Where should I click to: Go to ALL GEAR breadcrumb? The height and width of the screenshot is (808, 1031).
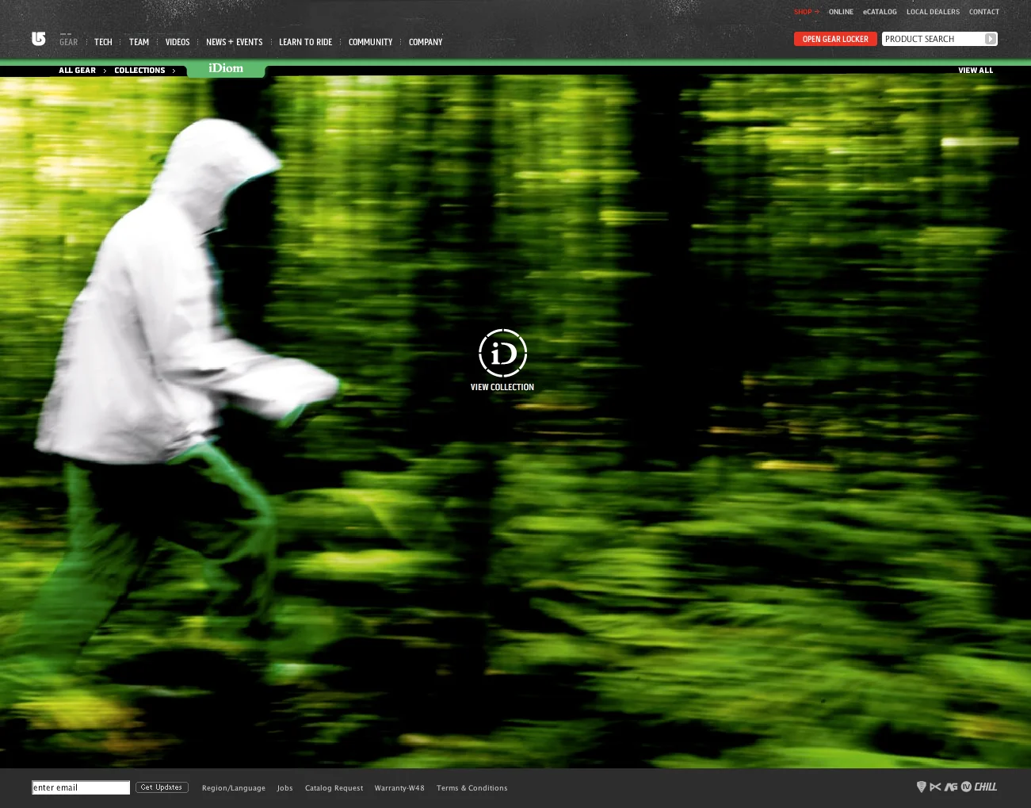pos(77,71)
